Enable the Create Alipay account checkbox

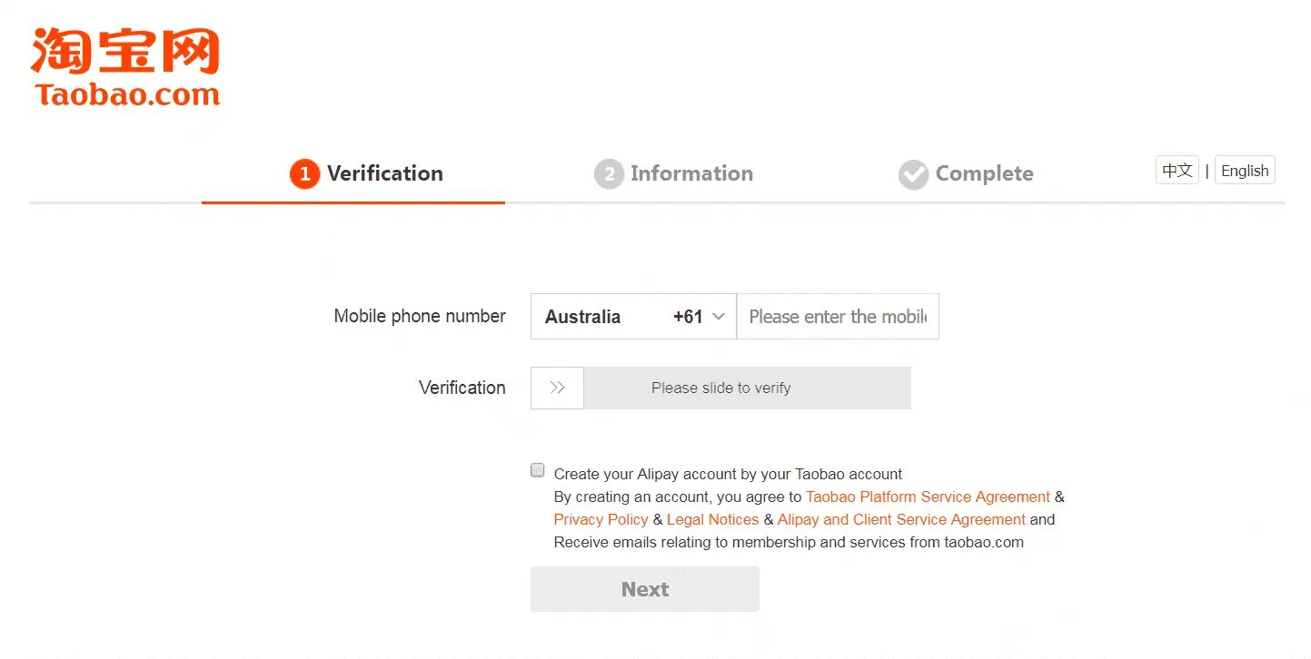click(538, 470)
